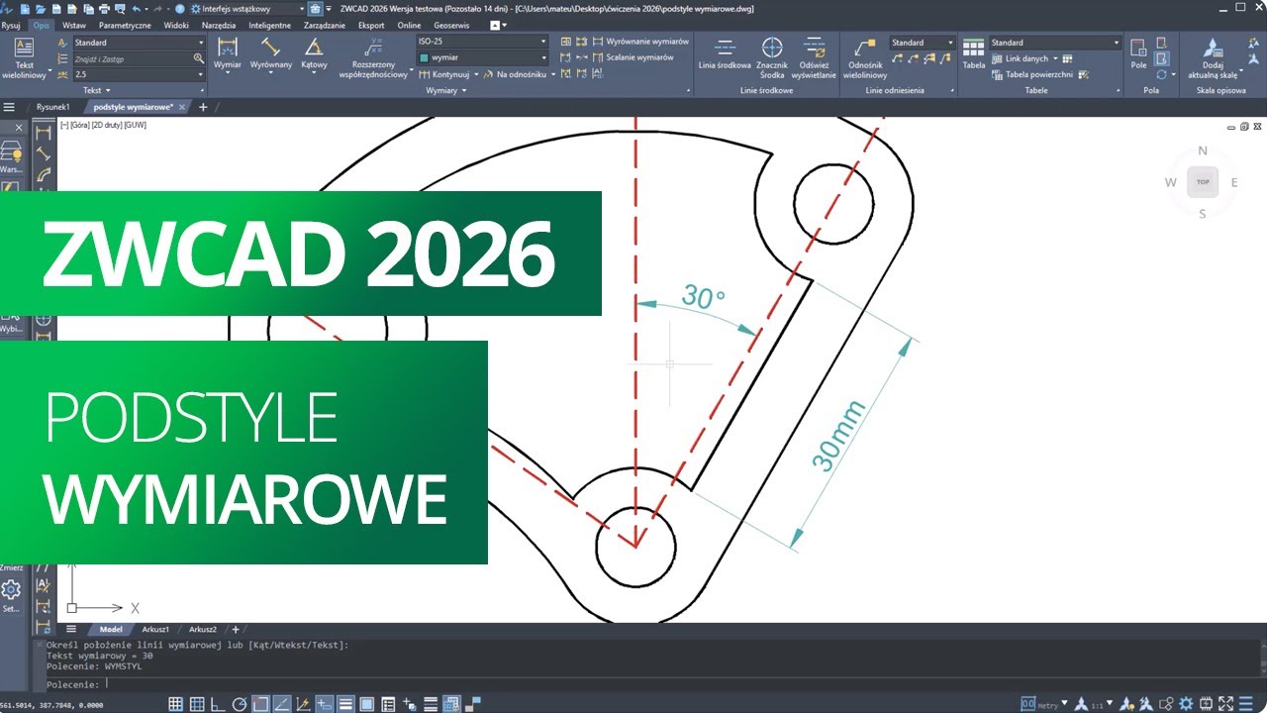Click the ViewCube TOP face
The height and width of the screenshot is (713, 1267).
coord(1203,182)
